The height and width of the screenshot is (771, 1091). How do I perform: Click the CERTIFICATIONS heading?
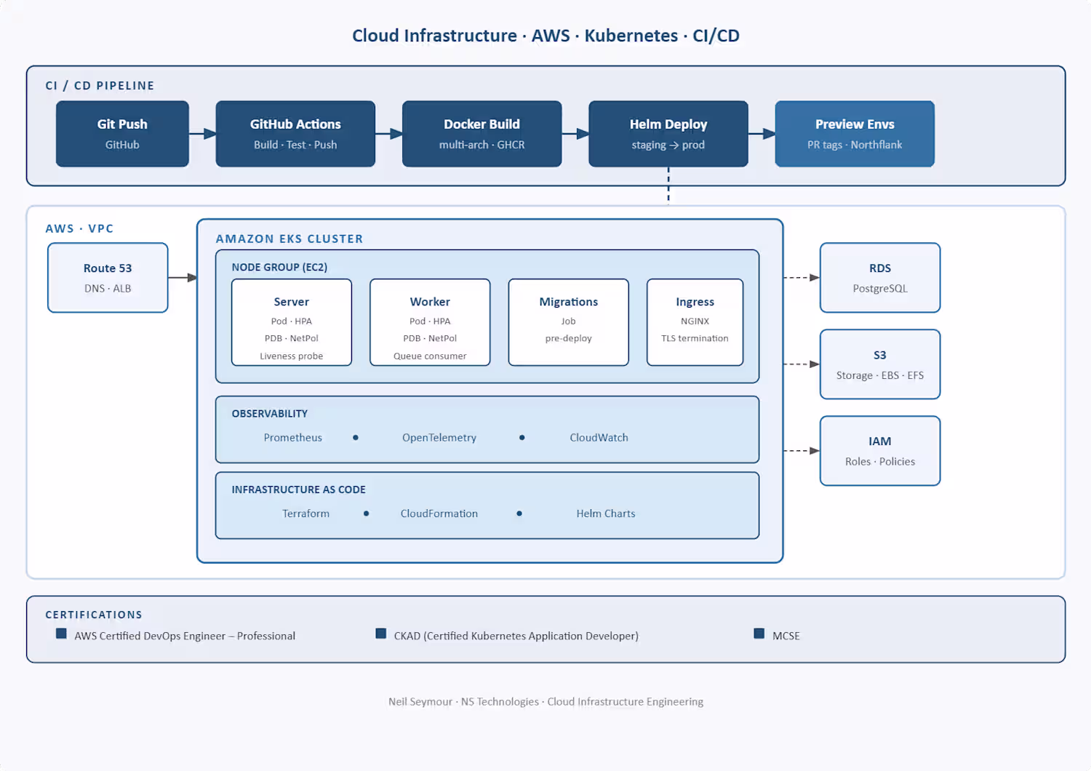pyautogui.click(x=94, y=615)
